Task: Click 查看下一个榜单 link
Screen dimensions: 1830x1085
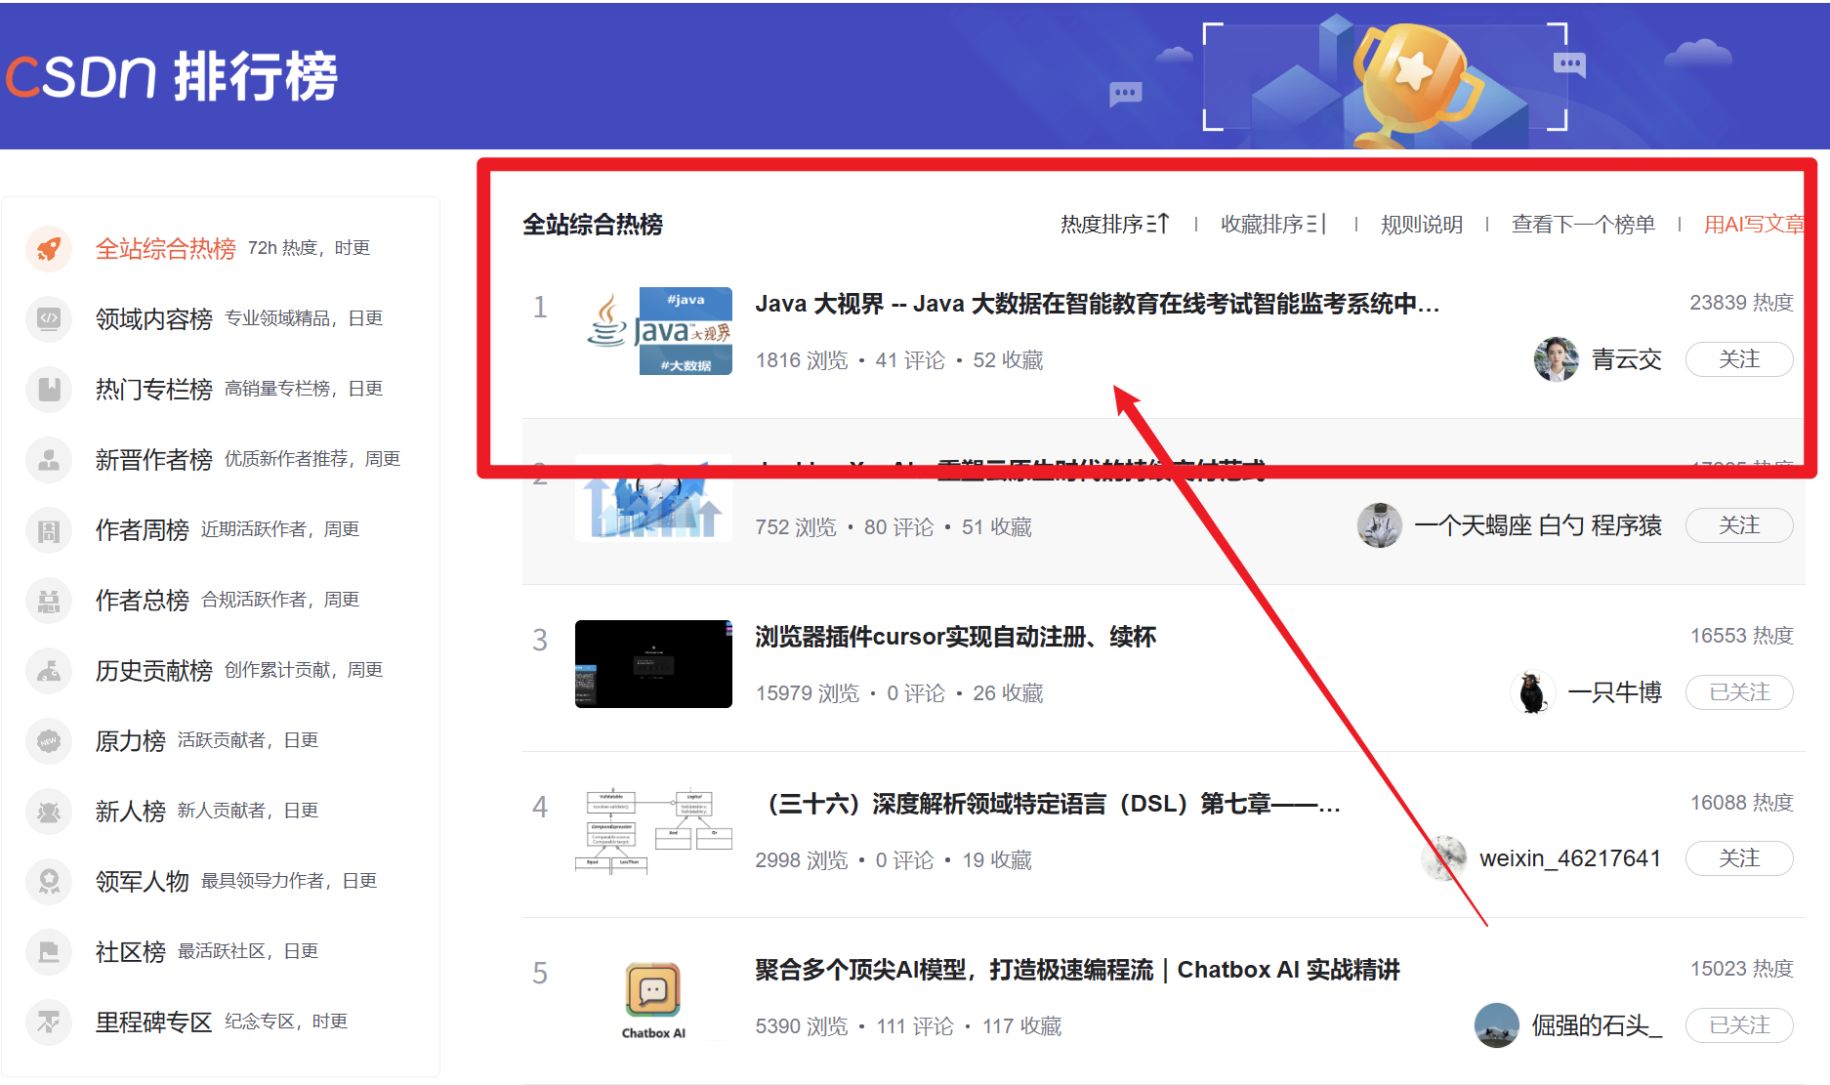Action: 1583,225
